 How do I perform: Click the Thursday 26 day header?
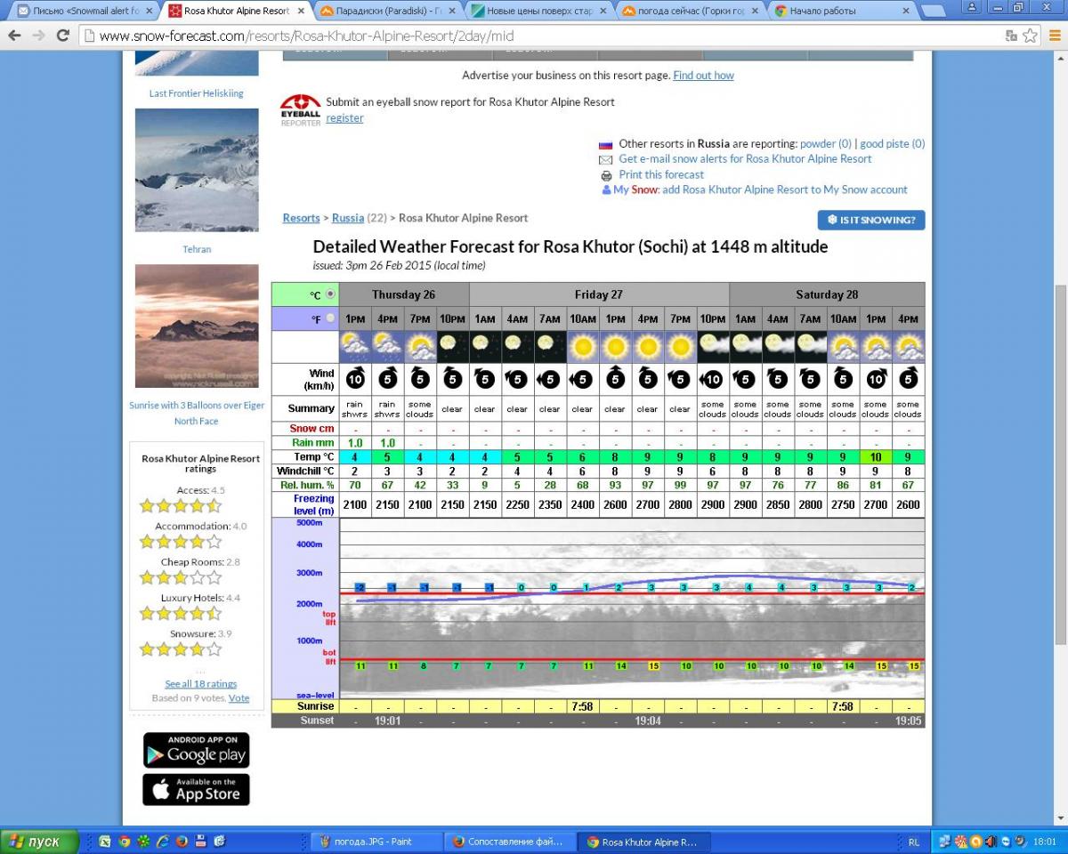[x=404, y=294]
